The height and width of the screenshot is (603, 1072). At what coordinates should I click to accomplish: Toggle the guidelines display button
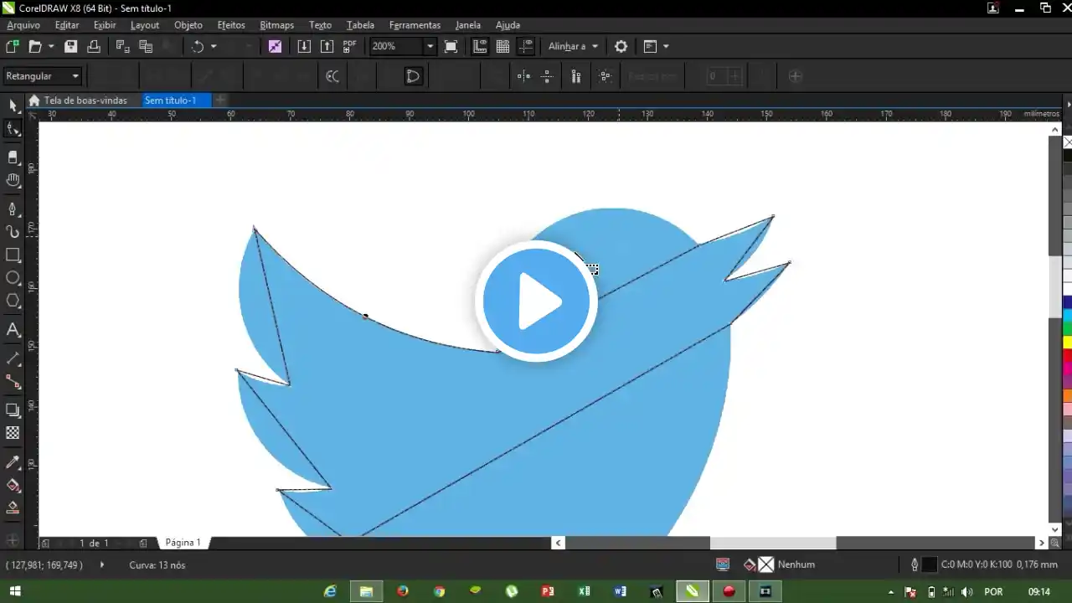point(526,47)
